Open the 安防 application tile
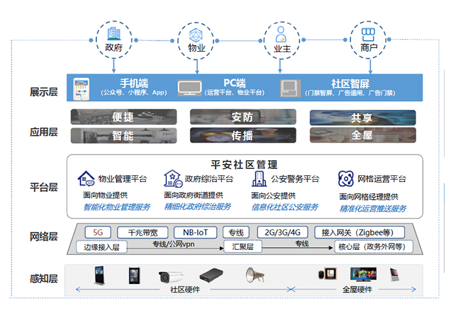Screen dimensions: 451x324 [x=243, y=117]
